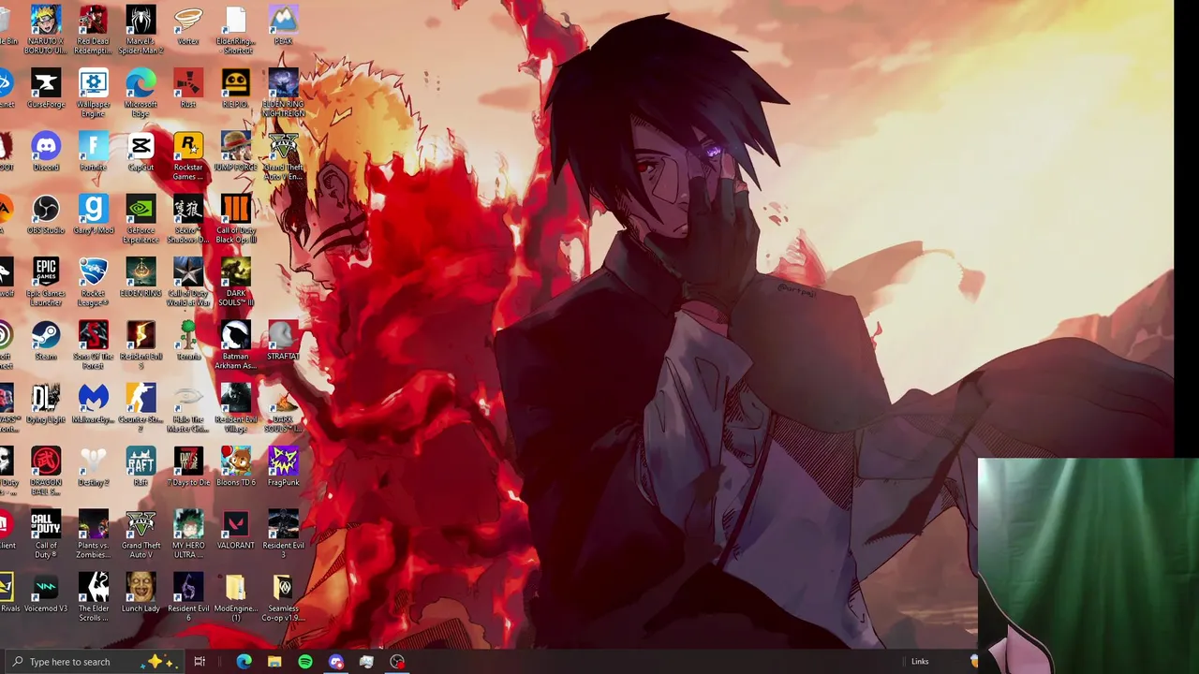The height and width of the screenshot is (674, 1199).
Task: Open the R.E.P.O. game icon
Action: pyautogui.click(x=235, y=88)
